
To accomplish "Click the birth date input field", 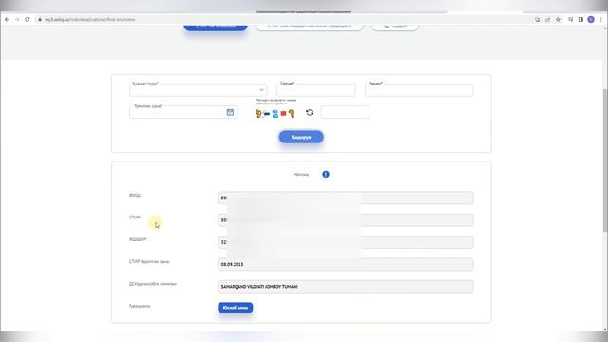I will tap(183, 112).
